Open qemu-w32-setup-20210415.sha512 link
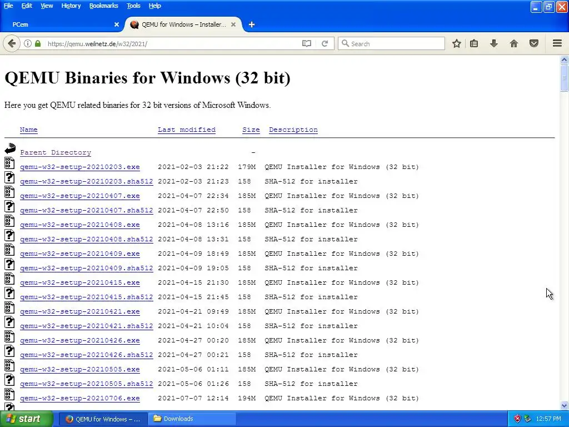This screenshot has width=569, height=427. click(86, 297)
